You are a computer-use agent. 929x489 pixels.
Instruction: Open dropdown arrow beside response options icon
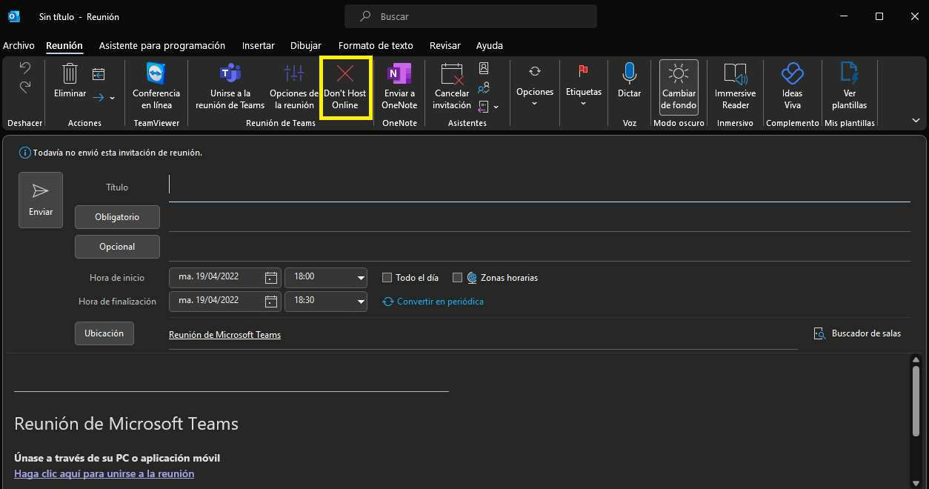tap(496, 107)
